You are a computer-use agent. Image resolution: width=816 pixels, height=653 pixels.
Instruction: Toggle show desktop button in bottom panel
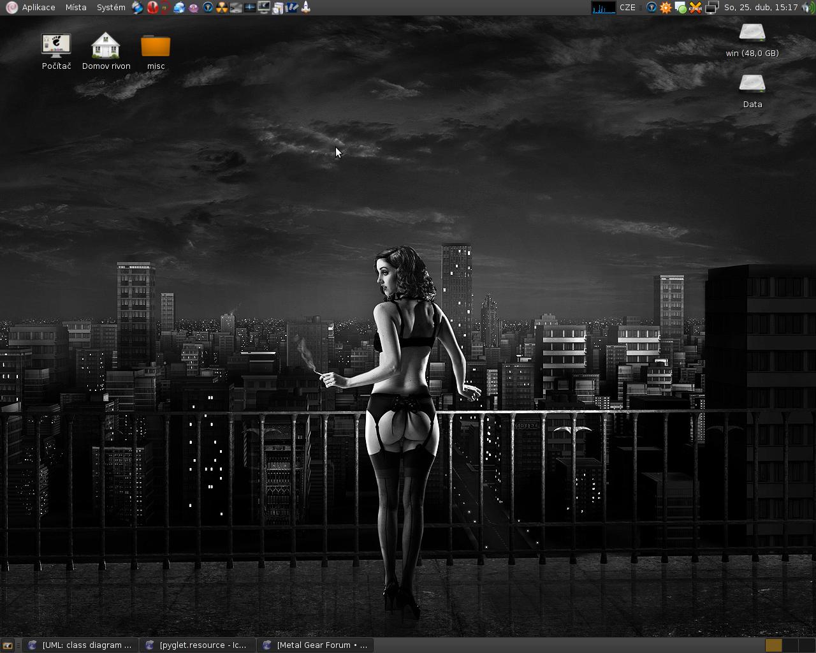coord(8,645)
